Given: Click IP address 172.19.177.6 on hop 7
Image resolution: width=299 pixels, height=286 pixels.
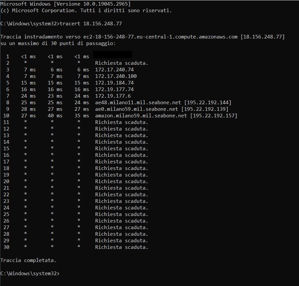Looking at the screenshot, I should (113, 96).
